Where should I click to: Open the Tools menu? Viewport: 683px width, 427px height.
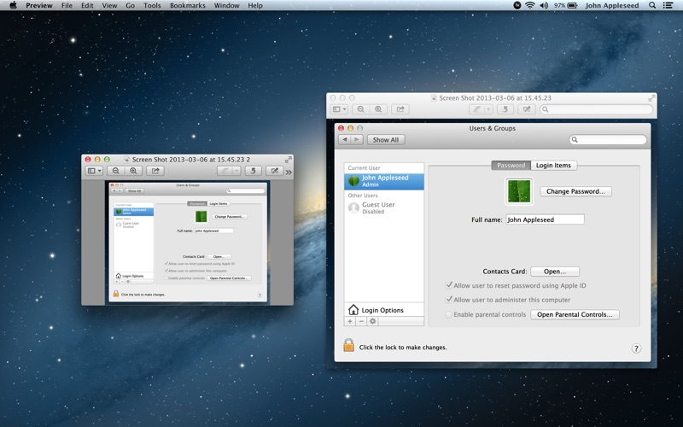click(152, 5)
